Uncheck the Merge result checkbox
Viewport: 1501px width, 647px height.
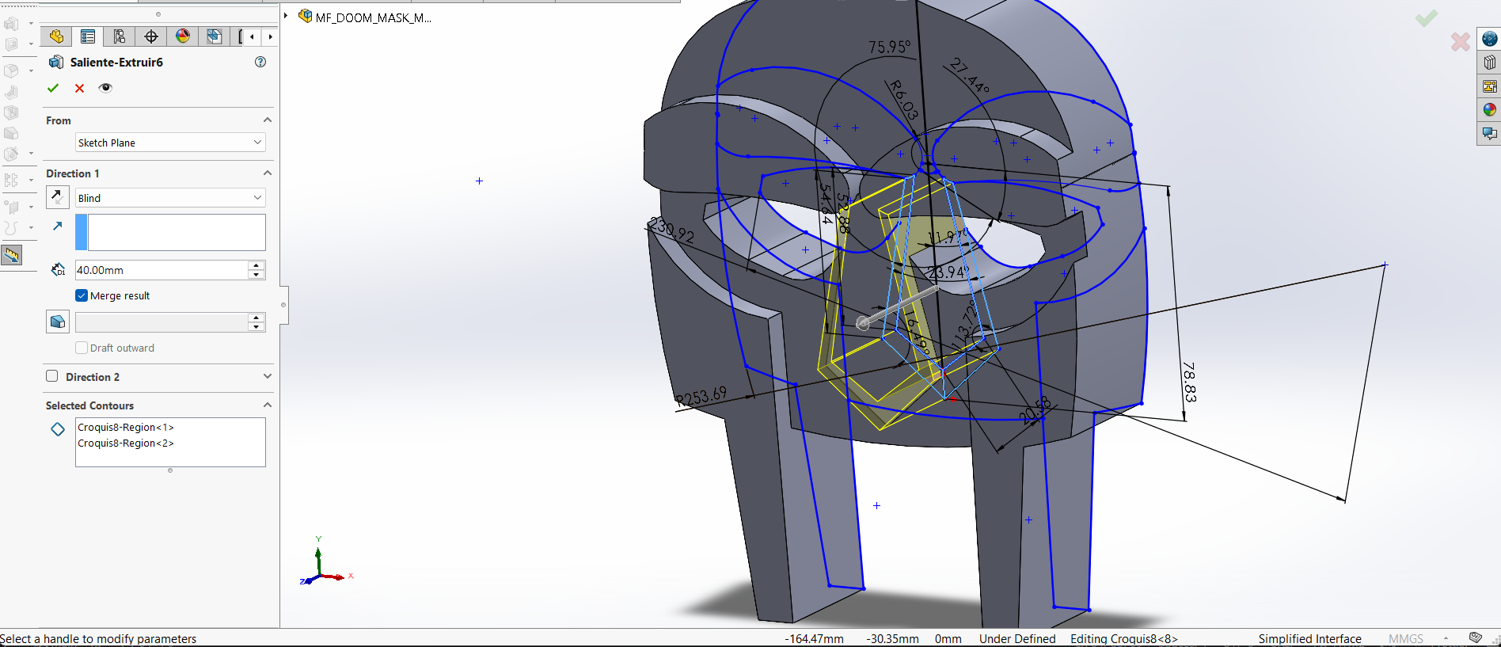click(82, 295)
